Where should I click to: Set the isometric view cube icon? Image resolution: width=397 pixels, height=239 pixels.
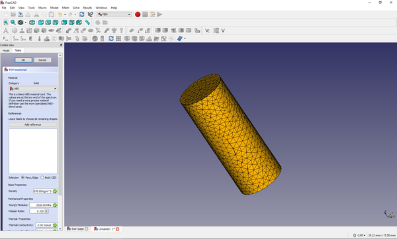pyautogui.click(x=32, y=23)
